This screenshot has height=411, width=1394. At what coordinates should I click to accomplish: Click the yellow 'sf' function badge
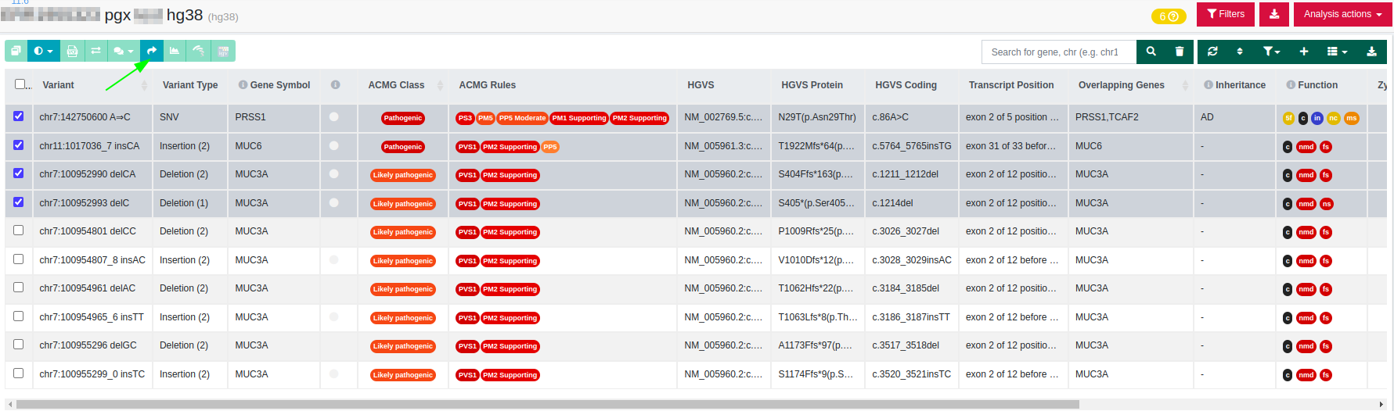pyautogui.click(x=1288, y=118)
